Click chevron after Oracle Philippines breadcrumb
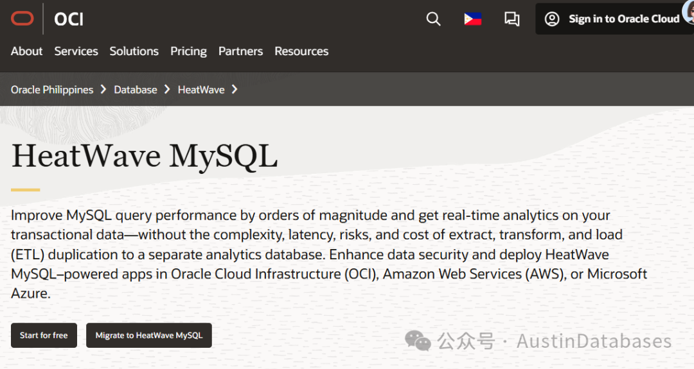Image resolution: width=694 pixels, height=369 pixels. pyautogui.click(x=103, y=89)
